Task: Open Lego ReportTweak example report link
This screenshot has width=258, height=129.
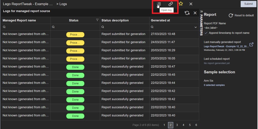Action: 226,46
